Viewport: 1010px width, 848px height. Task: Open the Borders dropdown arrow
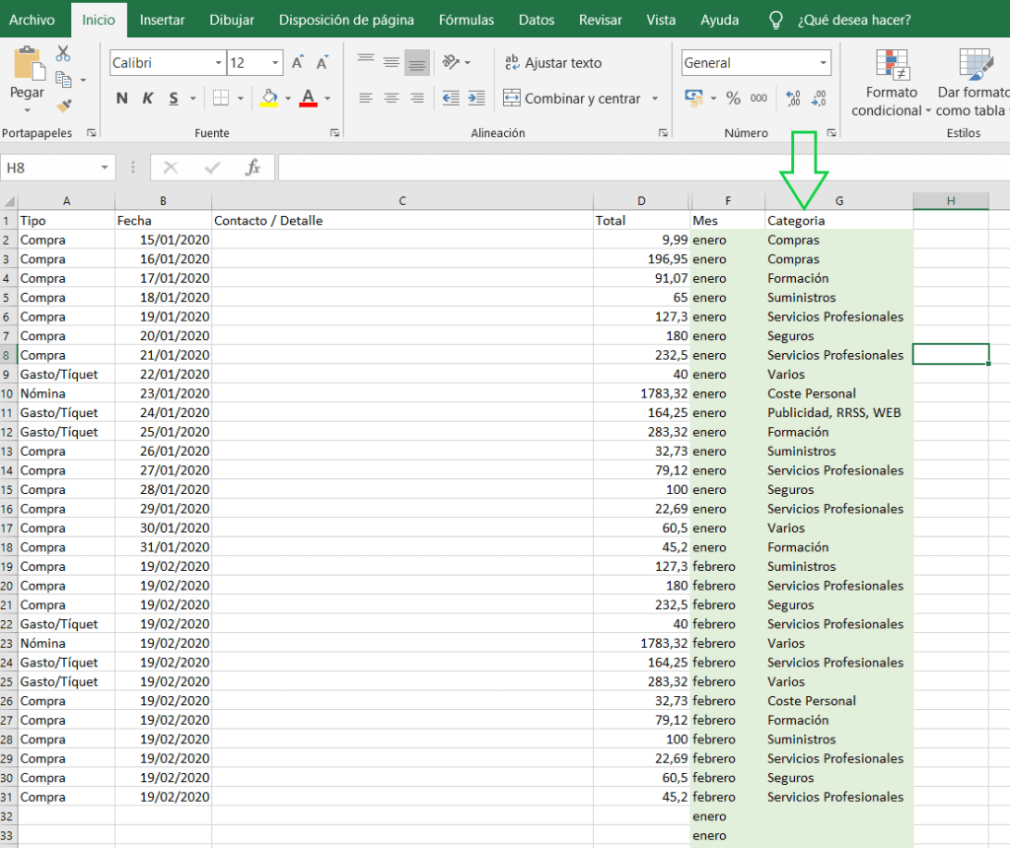(241, 99)
